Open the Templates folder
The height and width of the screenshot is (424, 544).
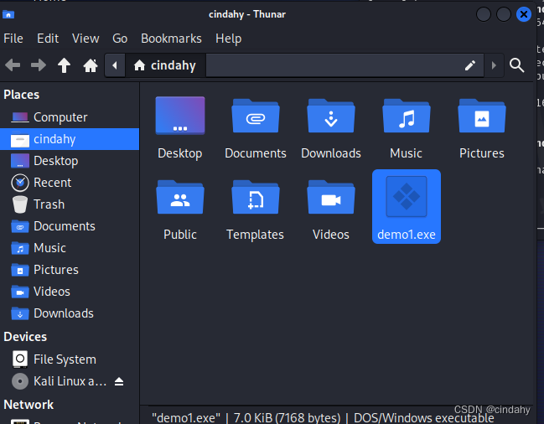click(255, 199)
